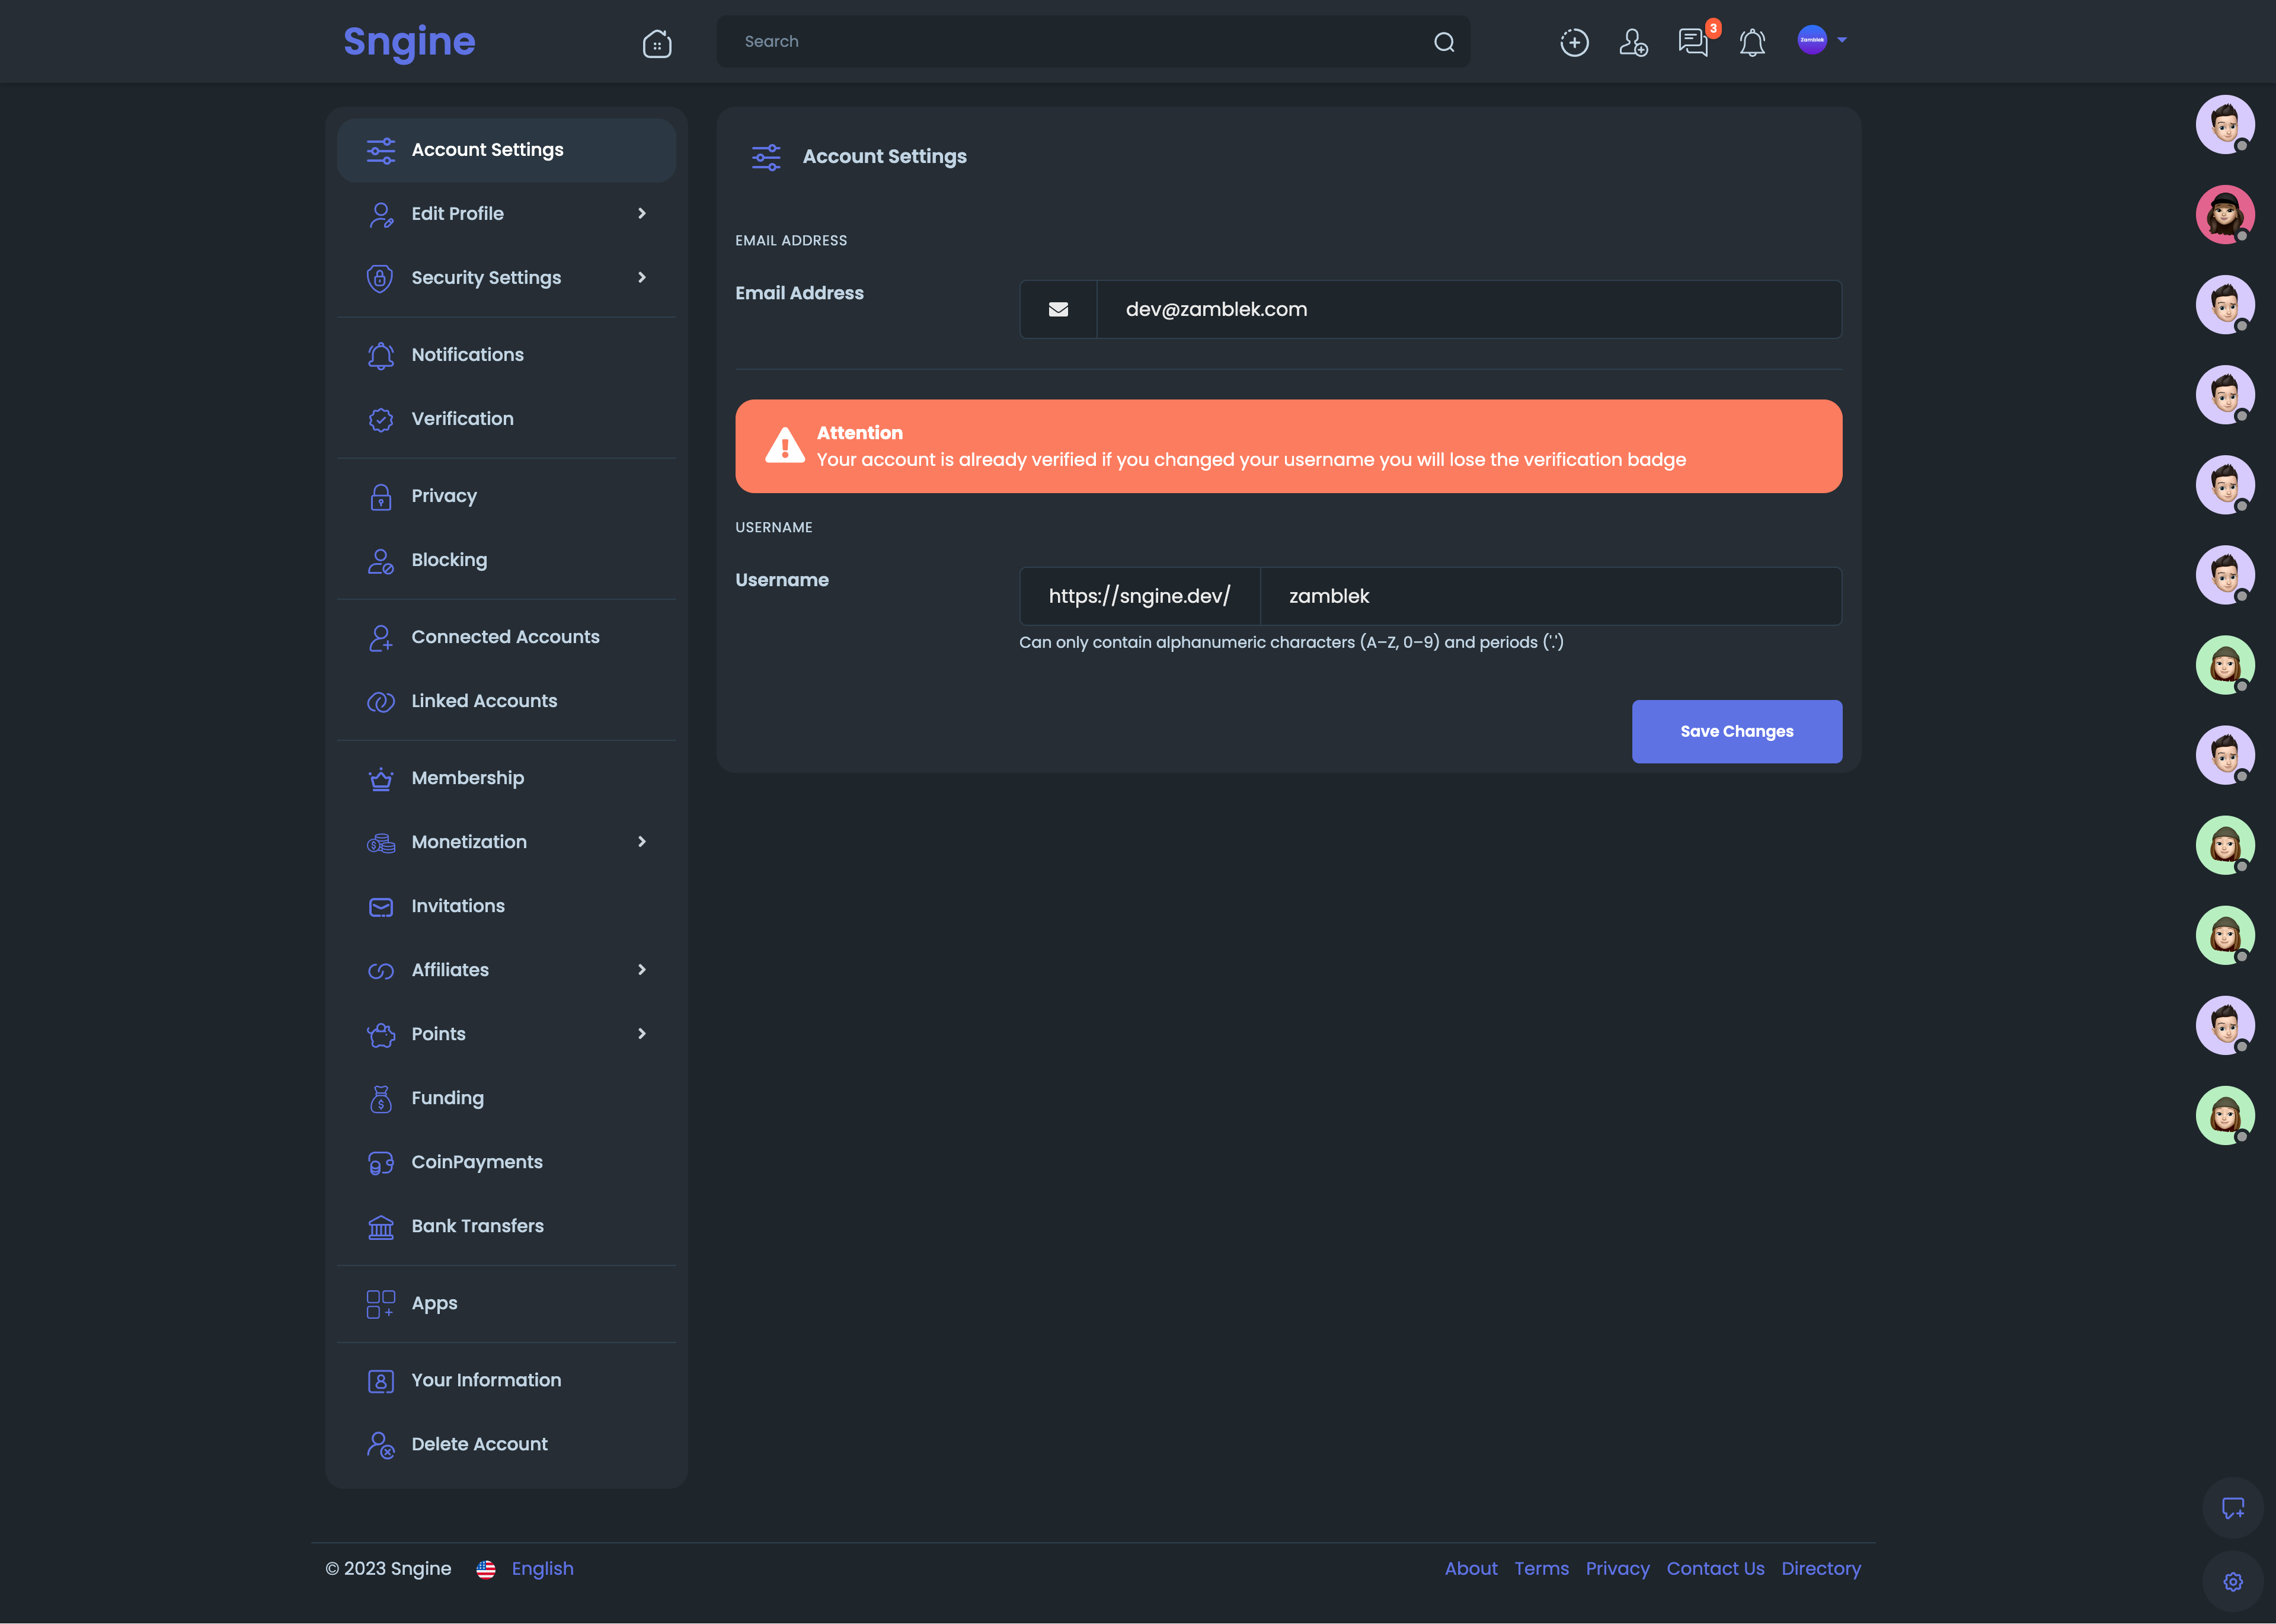Open the create post plus-circle icon
2276x1624 pixels.
(x=1574, y=42)
